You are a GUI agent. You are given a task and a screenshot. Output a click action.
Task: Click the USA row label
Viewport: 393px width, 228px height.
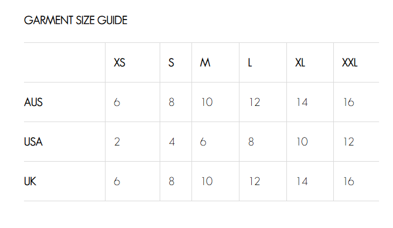coord(33,142)
